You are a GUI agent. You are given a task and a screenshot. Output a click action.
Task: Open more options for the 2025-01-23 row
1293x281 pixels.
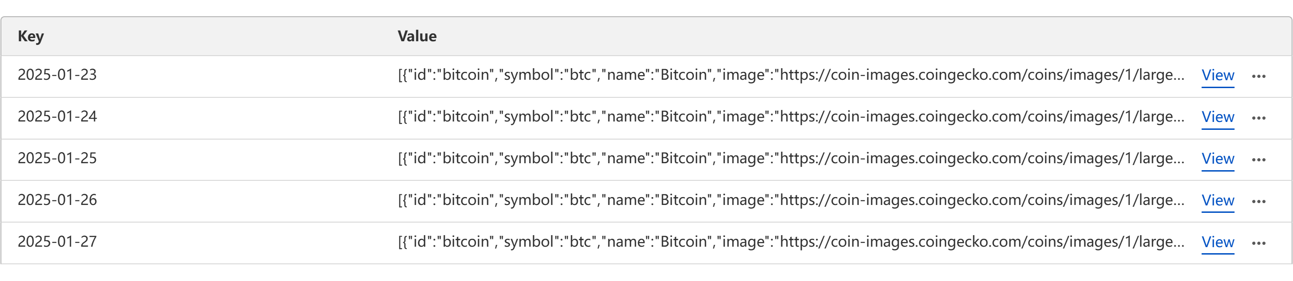1258,76
